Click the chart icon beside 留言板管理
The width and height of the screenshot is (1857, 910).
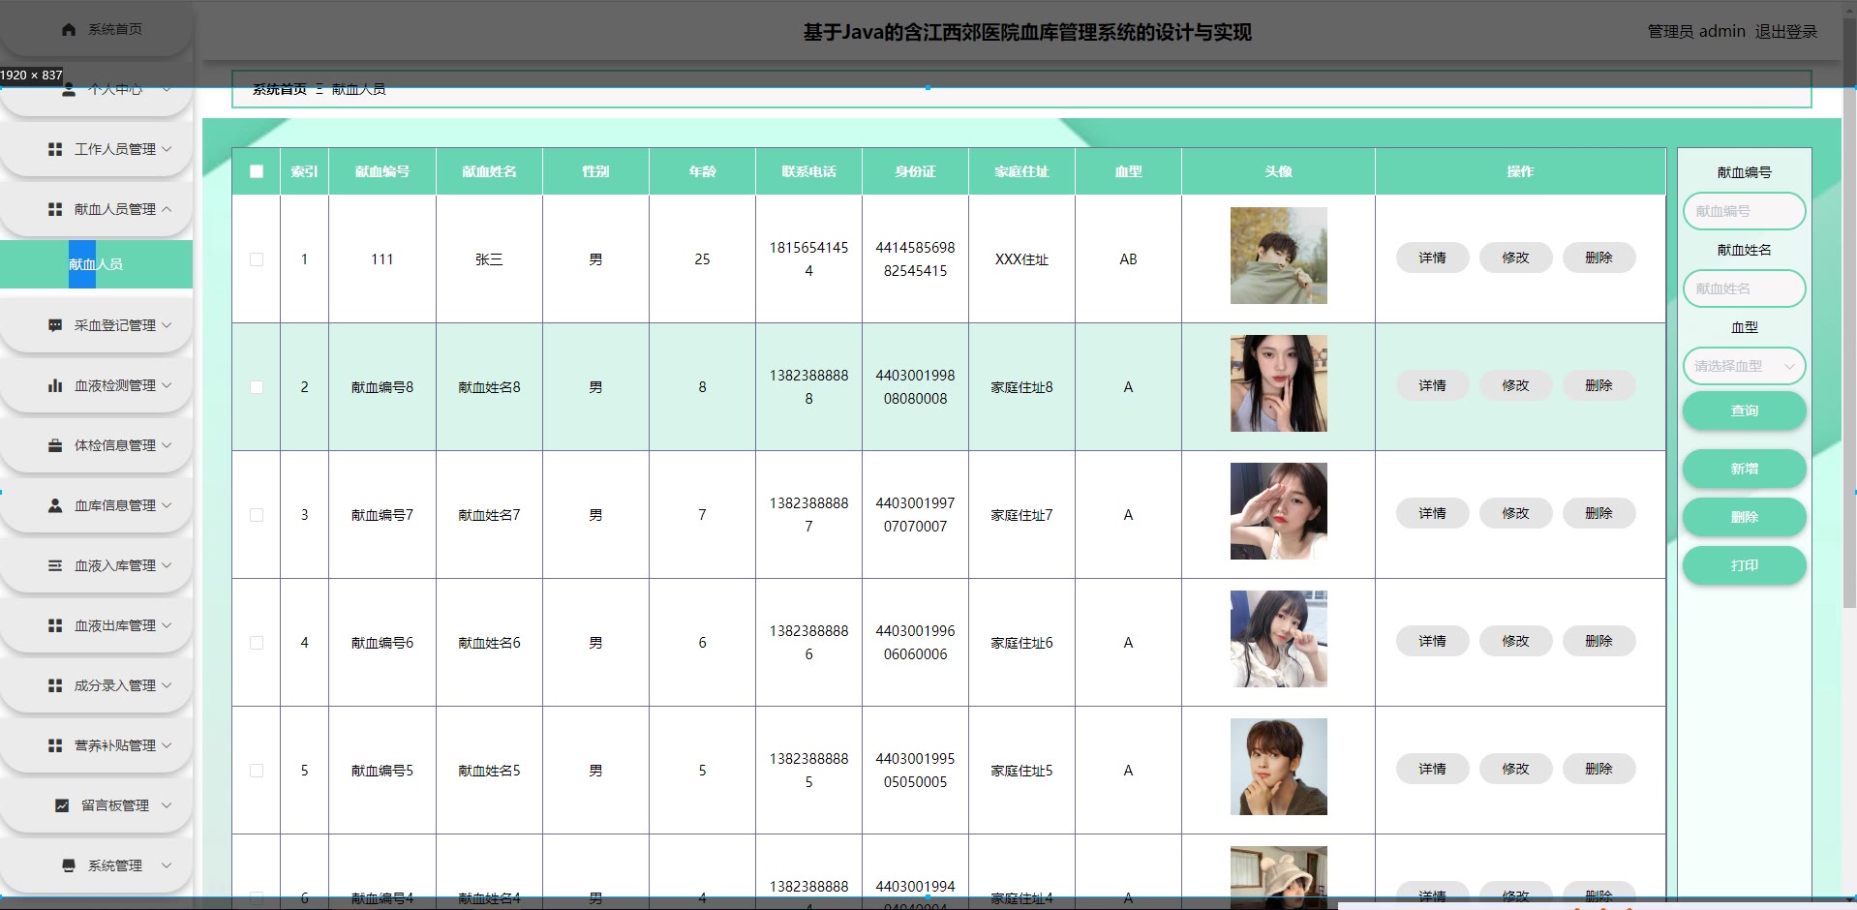pyautogui.click(x=62, y=805)
